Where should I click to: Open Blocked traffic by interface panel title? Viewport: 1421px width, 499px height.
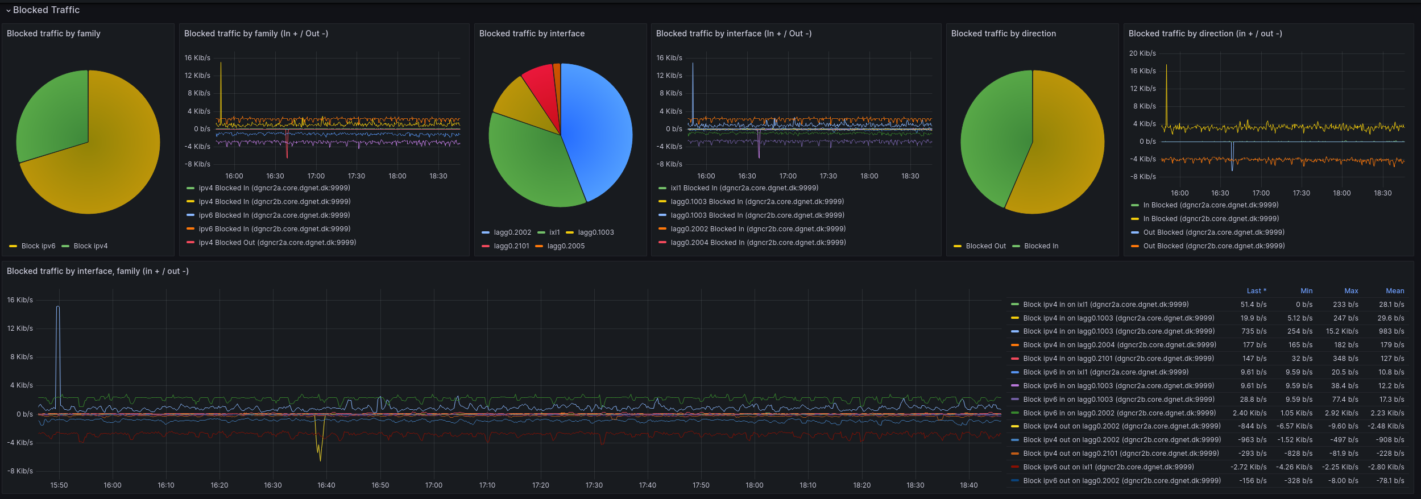click(532, 34)
